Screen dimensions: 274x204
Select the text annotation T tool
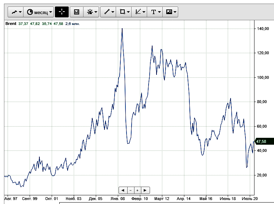tap(155, 12)
